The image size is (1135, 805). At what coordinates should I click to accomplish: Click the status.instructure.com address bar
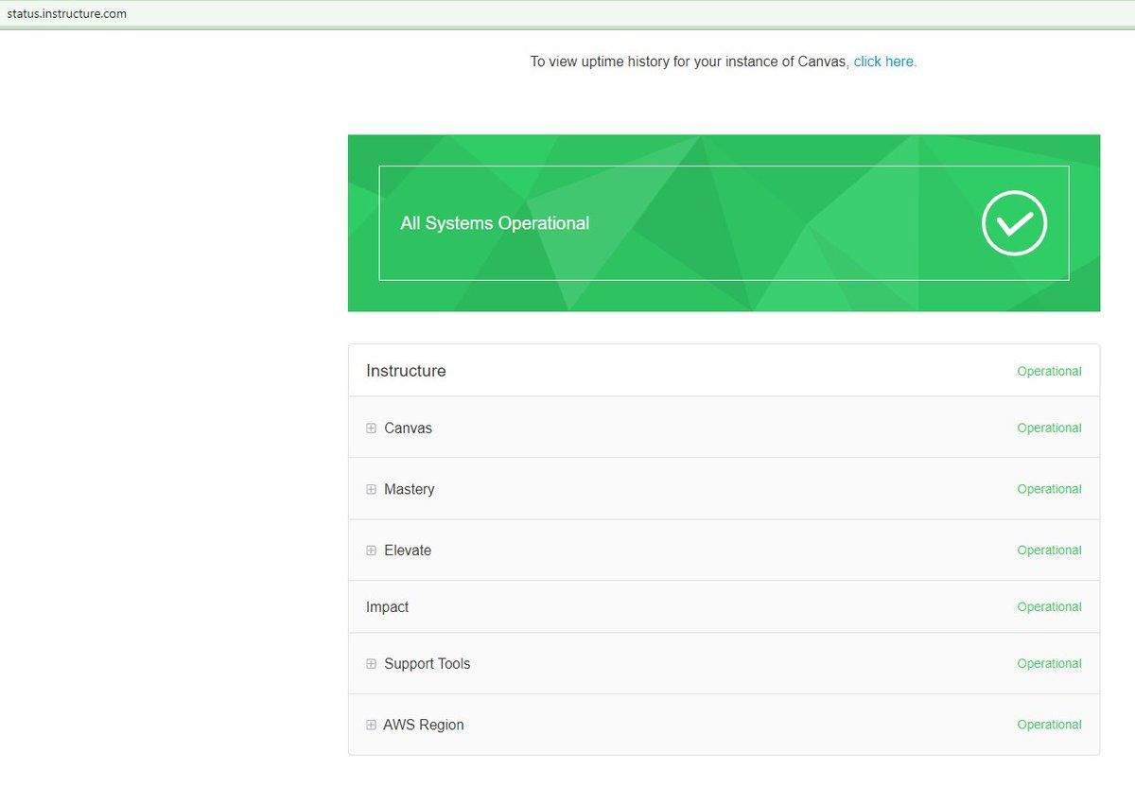click(67, 14)
